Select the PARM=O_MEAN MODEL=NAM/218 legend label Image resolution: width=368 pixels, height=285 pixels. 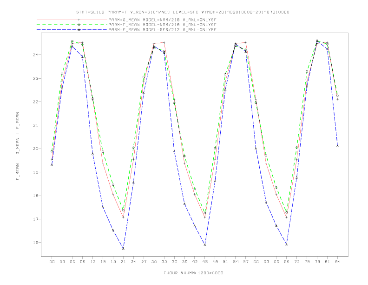click(162, 20)
